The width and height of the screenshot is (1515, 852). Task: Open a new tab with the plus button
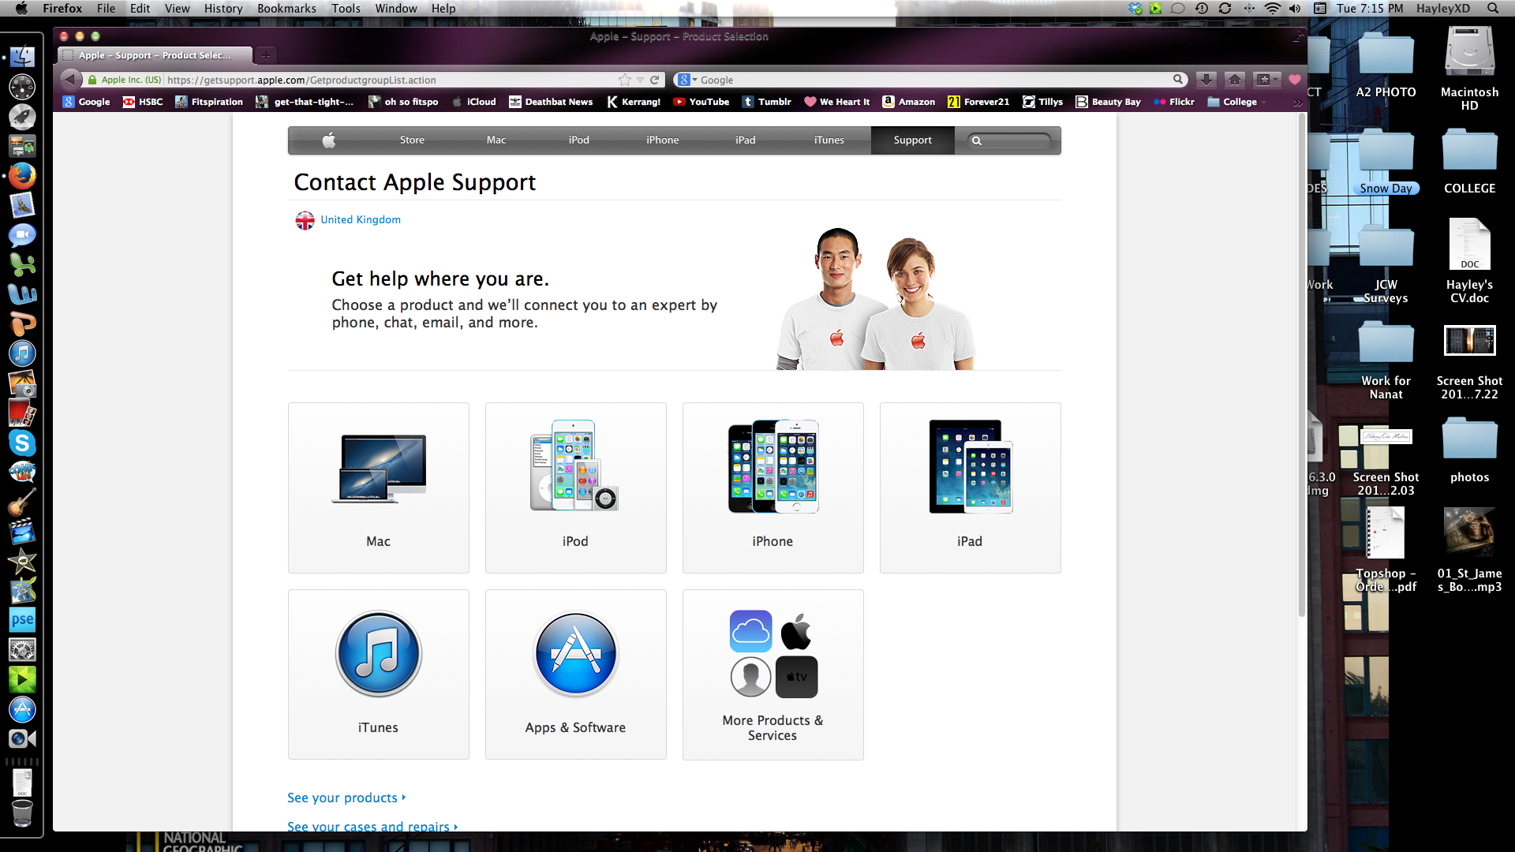[266, 55]
